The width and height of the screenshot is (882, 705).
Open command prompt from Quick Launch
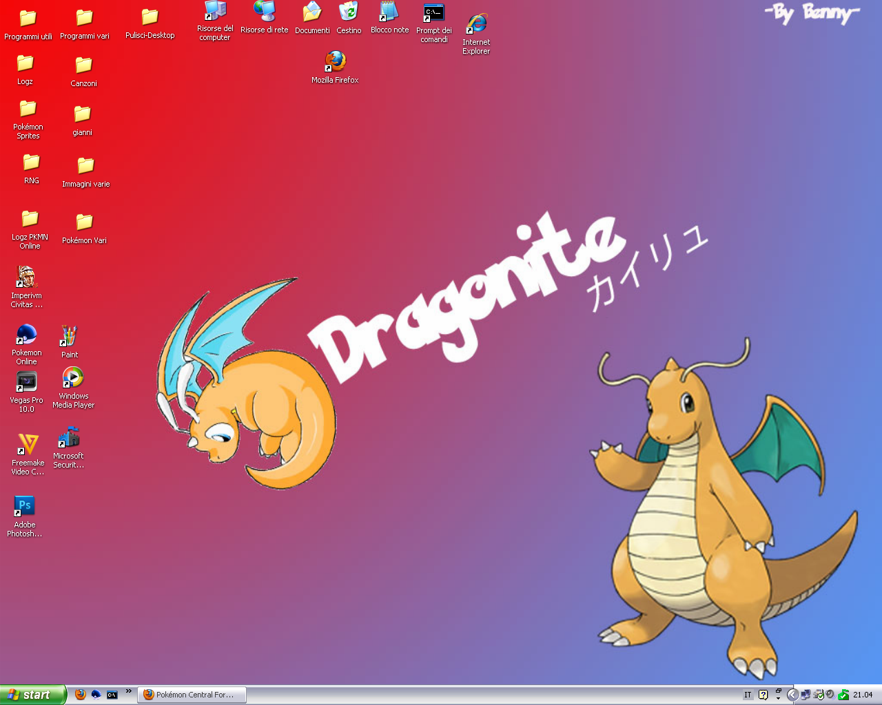(x=112, y=695)
